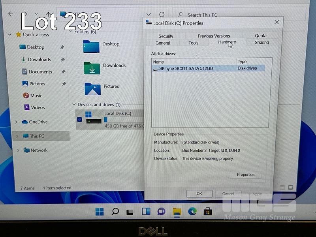This screenshot has width=316, height=237.
Task: Switch to the General tab
Action: click(x=163, y=43)
